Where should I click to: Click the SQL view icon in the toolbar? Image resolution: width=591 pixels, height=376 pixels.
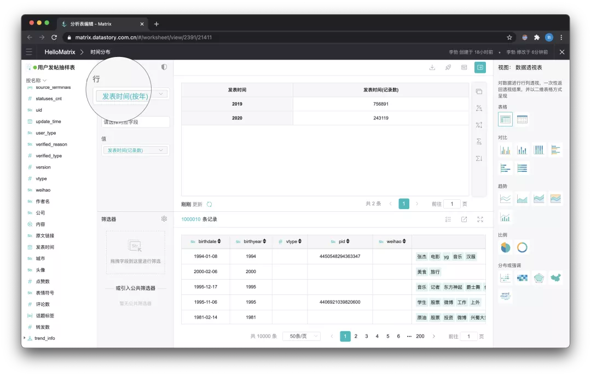point(464,67)
